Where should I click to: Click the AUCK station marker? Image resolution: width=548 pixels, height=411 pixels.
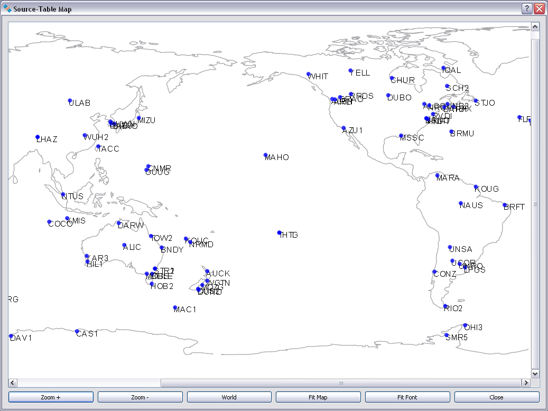click(207, 271)
